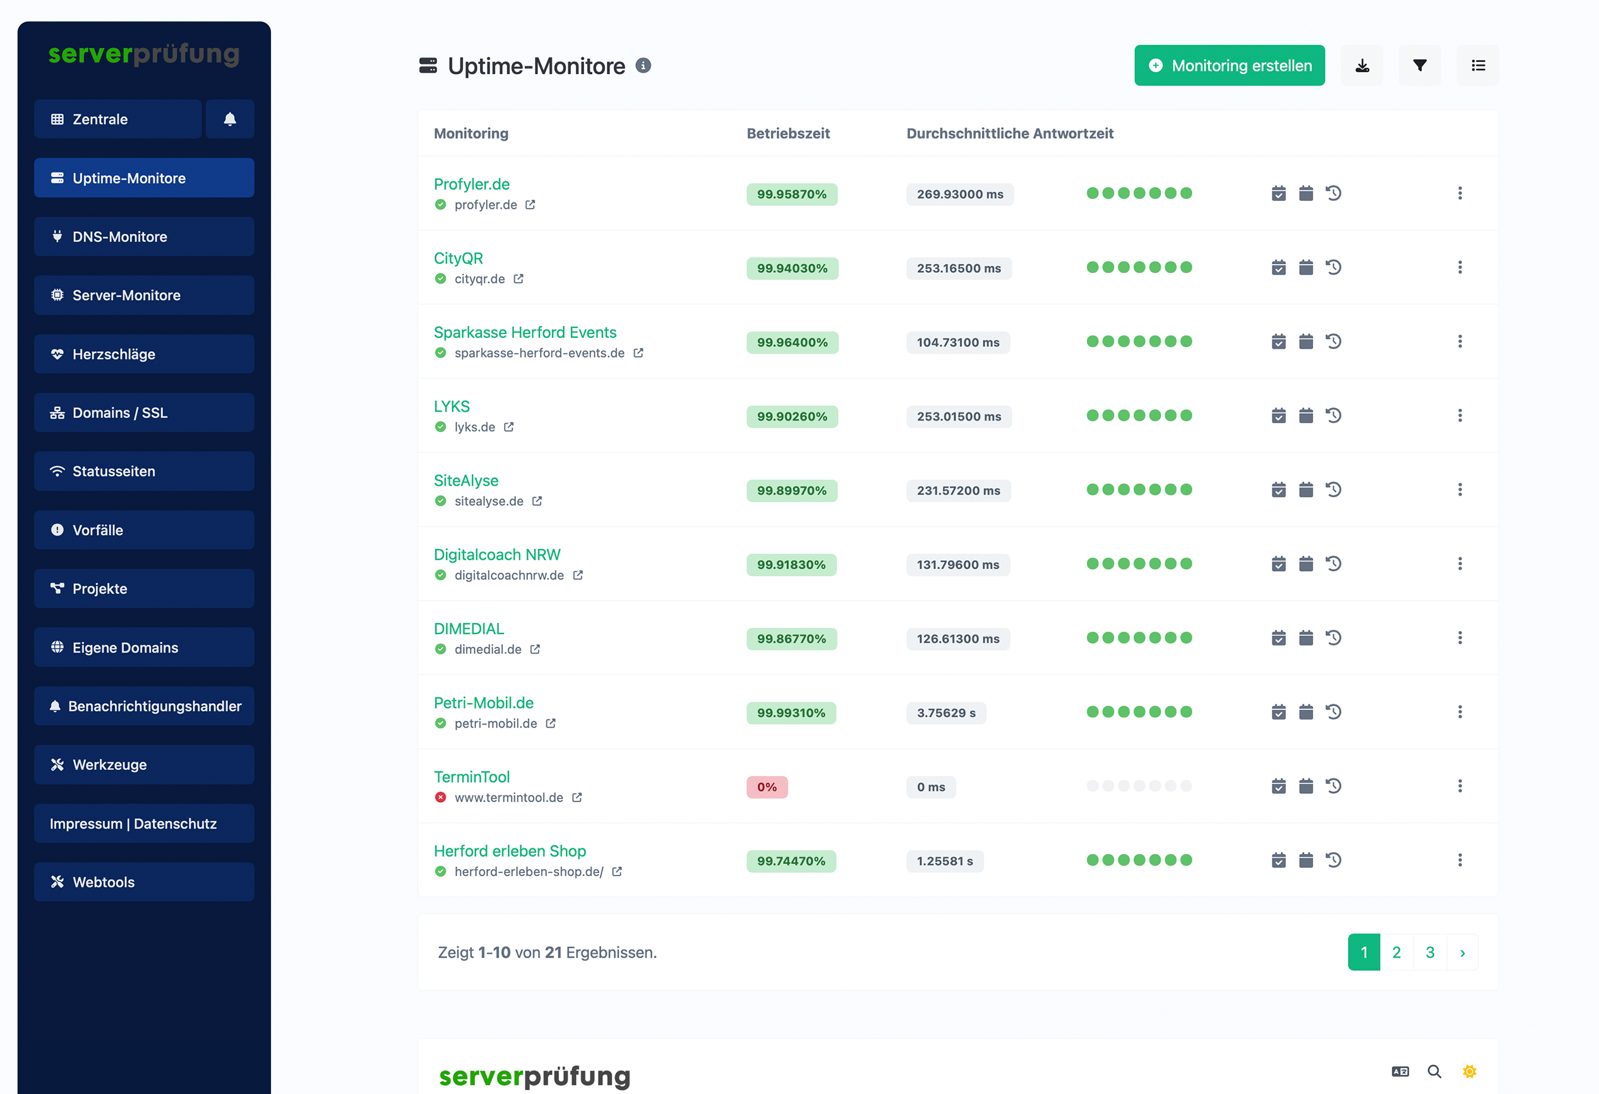This screenshot has width=1599, height=1094.
Task: Open the Digitalcoach NRW monitor link
Action: 497,554
